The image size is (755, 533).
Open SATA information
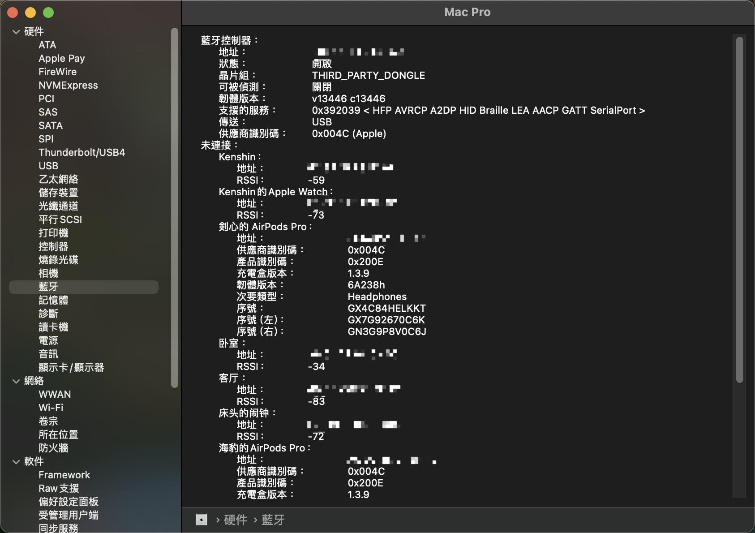click(51, 126)
